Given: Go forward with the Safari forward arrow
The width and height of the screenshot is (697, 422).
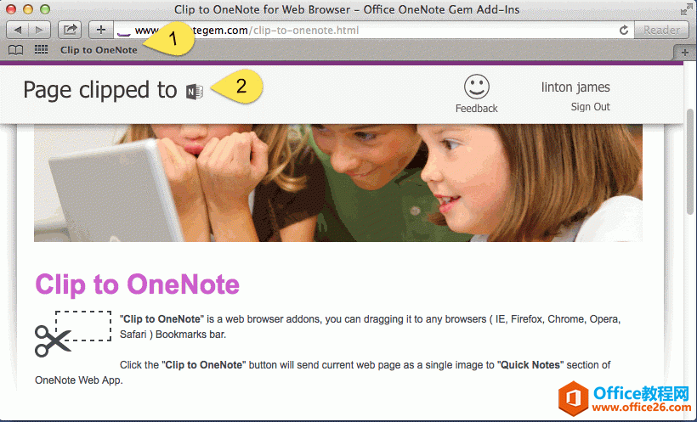Looking at the screenshot, I should click(x=40, y=31).
